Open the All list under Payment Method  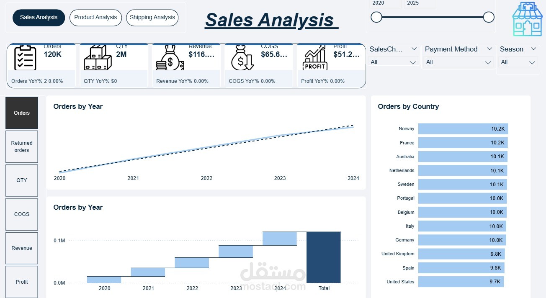[x=489, y=62]
